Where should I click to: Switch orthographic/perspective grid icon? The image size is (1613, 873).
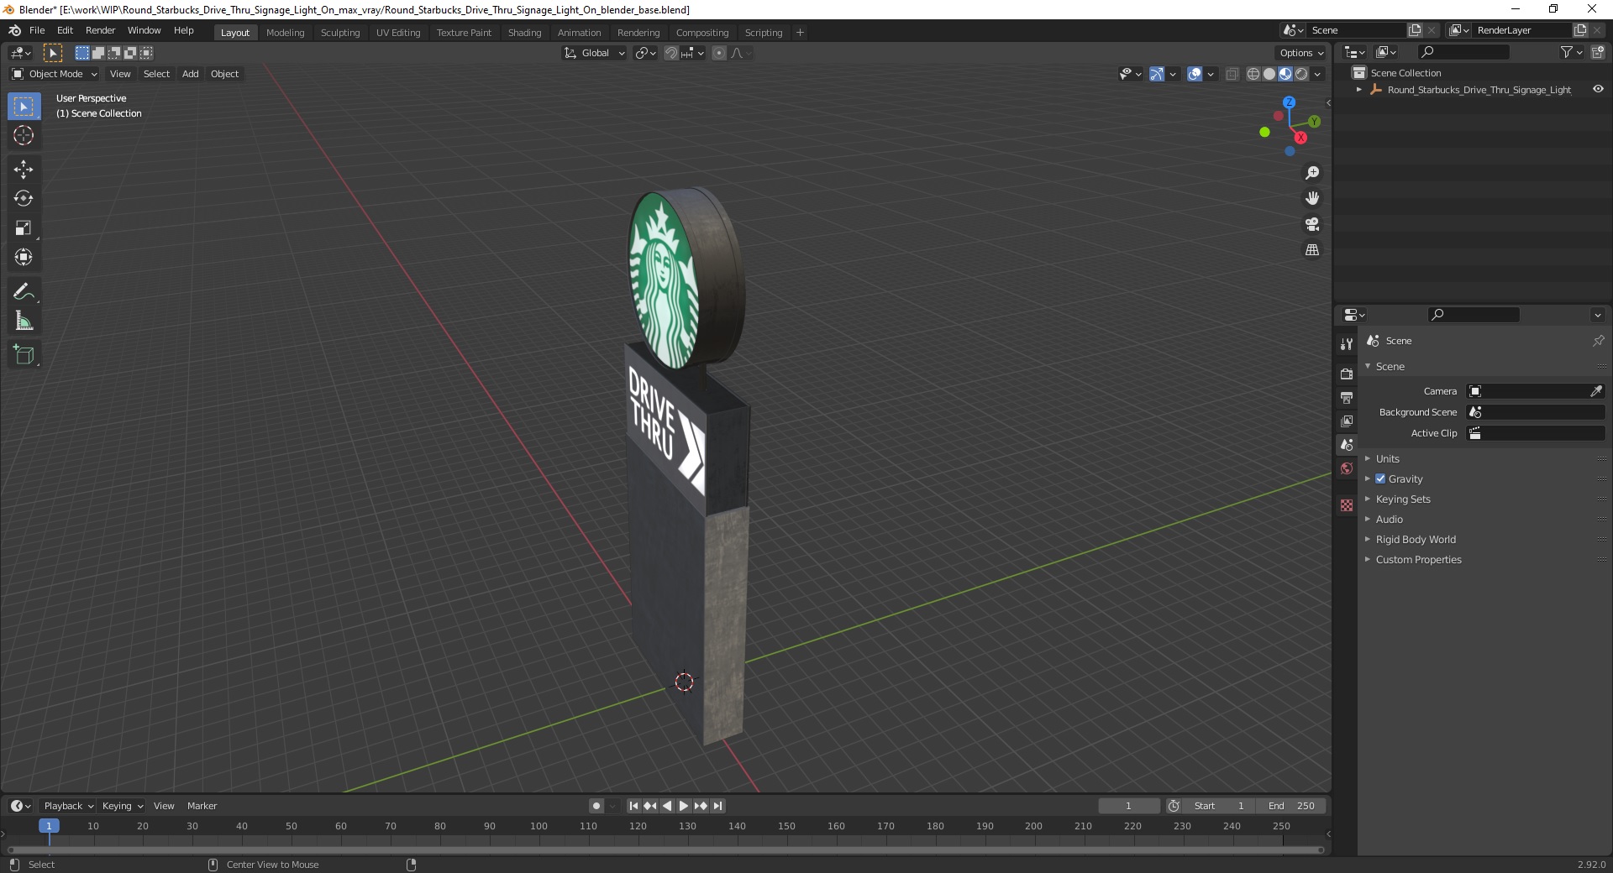pos(1312,250)
